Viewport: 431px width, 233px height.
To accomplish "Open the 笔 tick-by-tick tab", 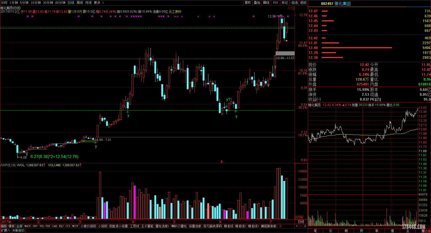I will click(x=315, y=231).
